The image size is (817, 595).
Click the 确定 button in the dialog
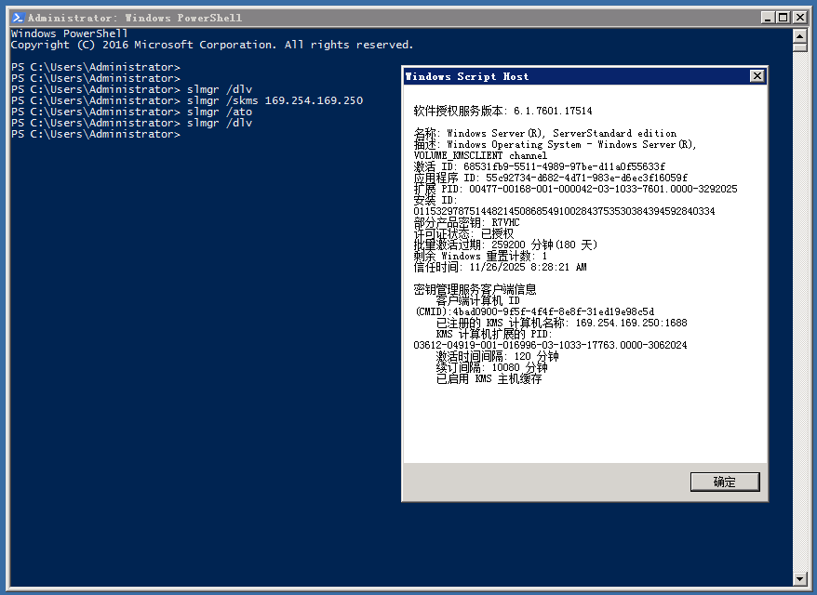click(x=725, y=482)
